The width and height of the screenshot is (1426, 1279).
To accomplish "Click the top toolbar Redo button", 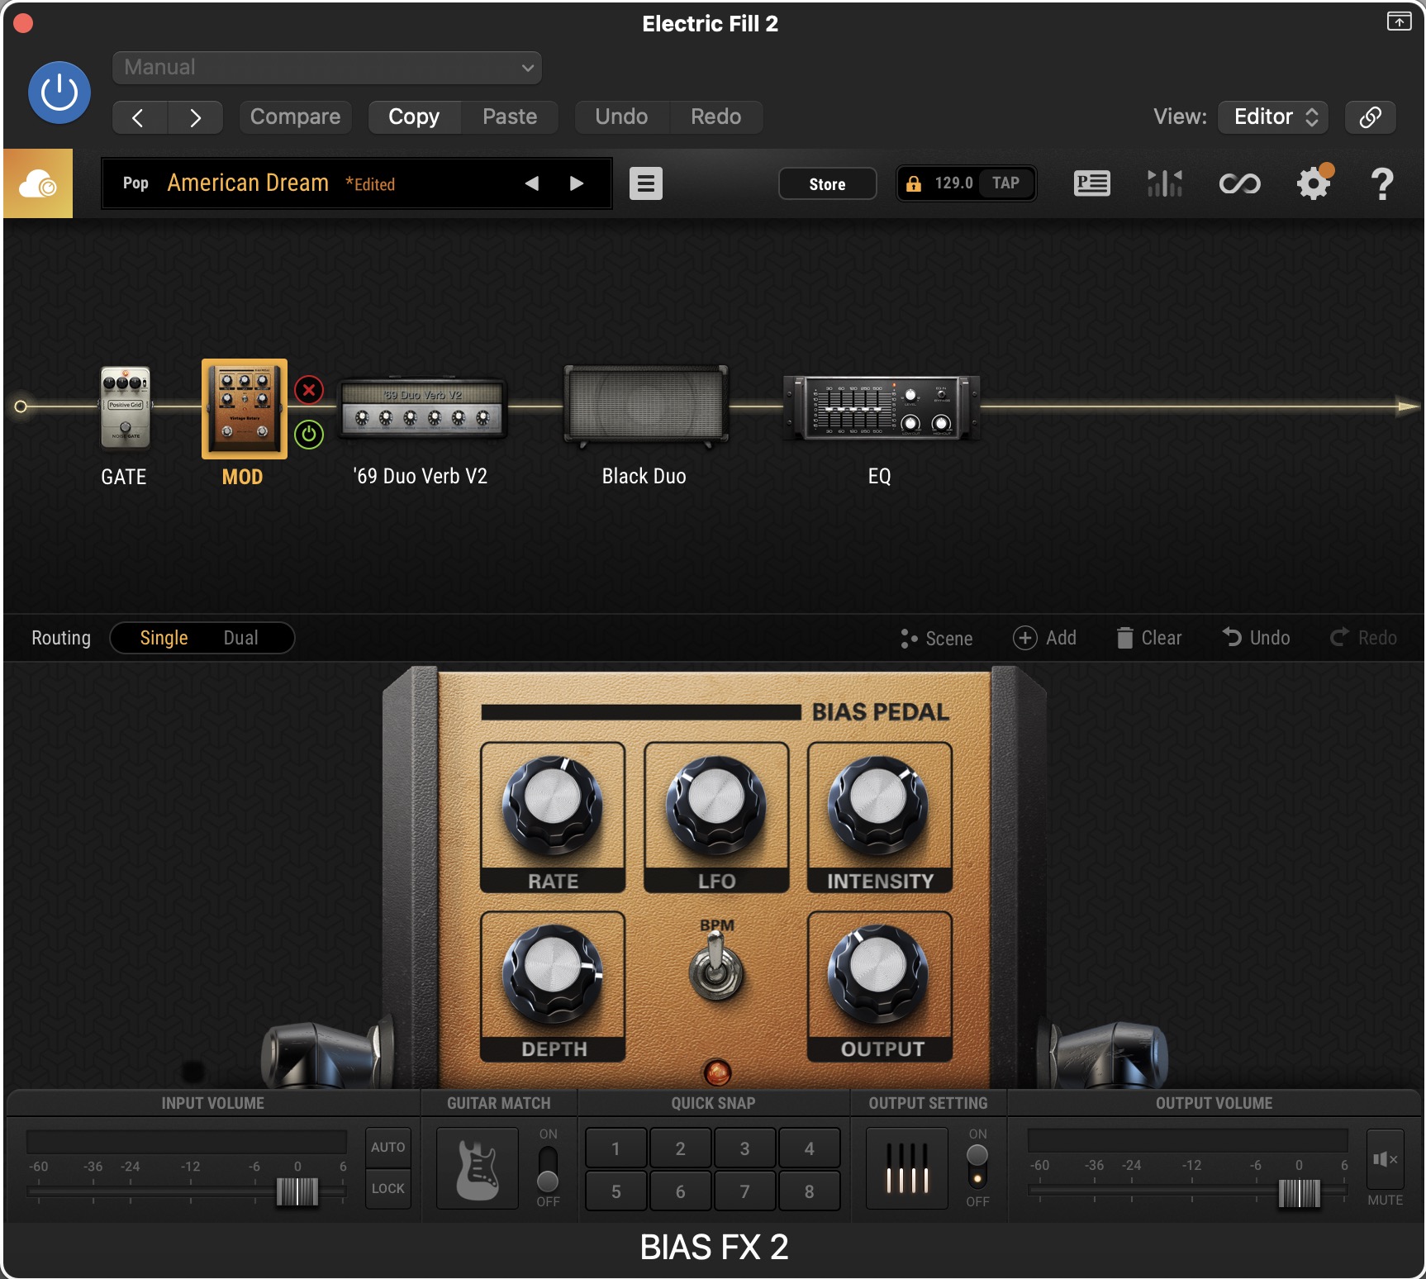I will pyautogui.click(x=715, y=117).
